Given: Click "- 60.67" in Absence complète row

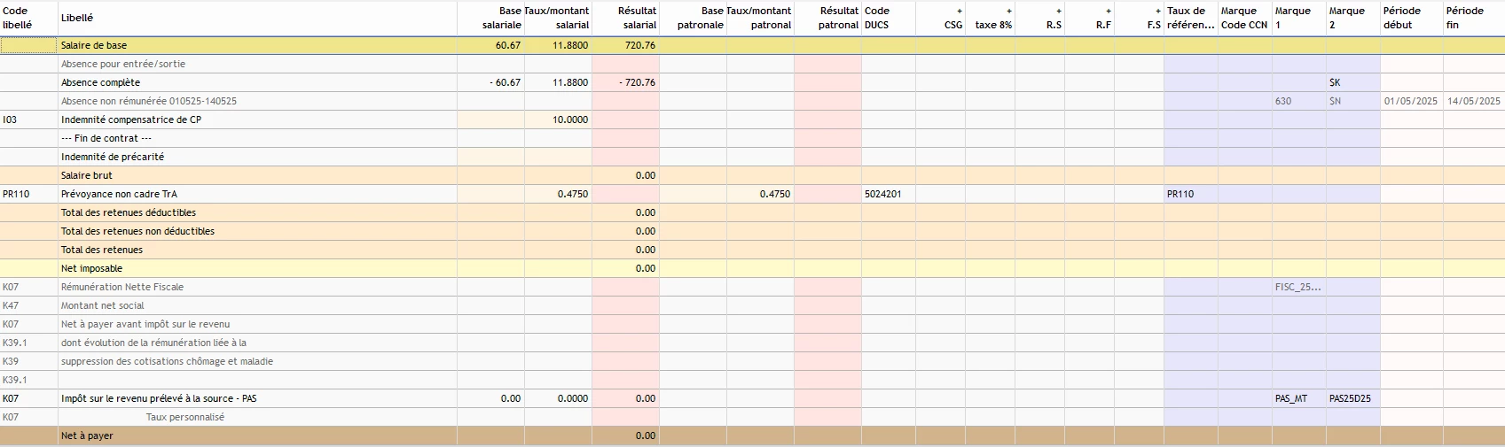Looking at the screenshot, I should [506, 82].
